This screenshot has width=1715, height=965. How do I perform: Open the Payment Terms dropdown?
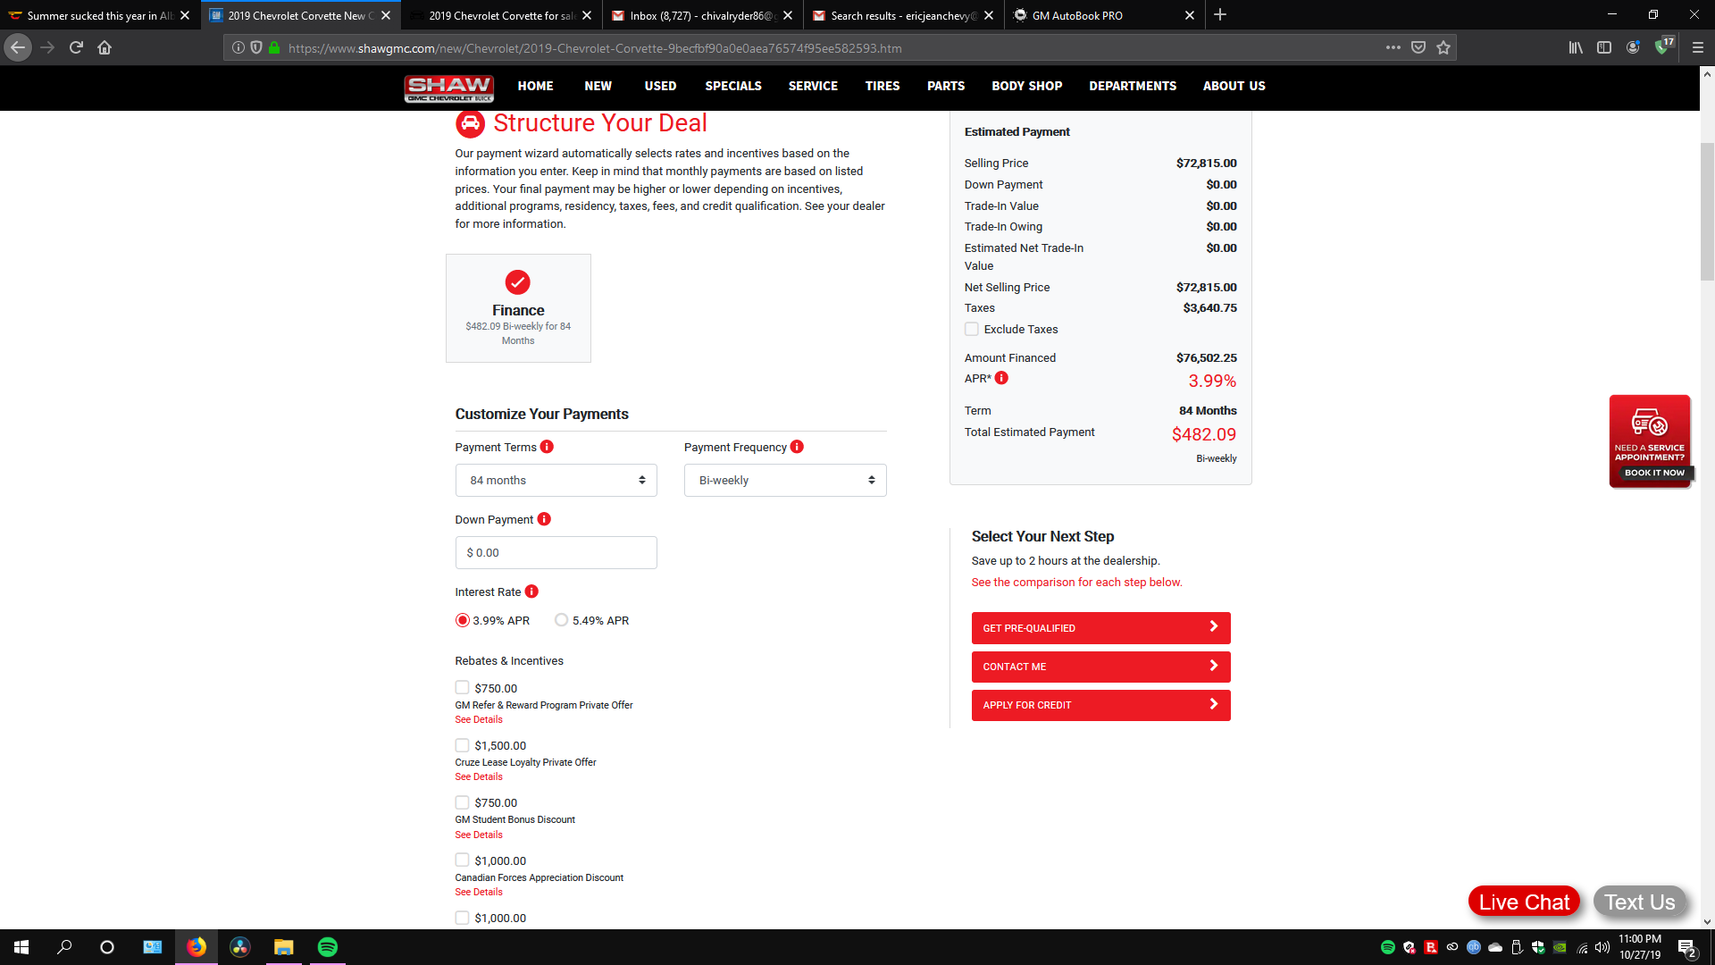click(x=556, y=480)
